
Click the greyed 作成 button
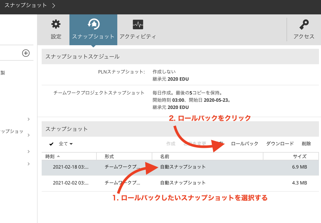(171, 144)
